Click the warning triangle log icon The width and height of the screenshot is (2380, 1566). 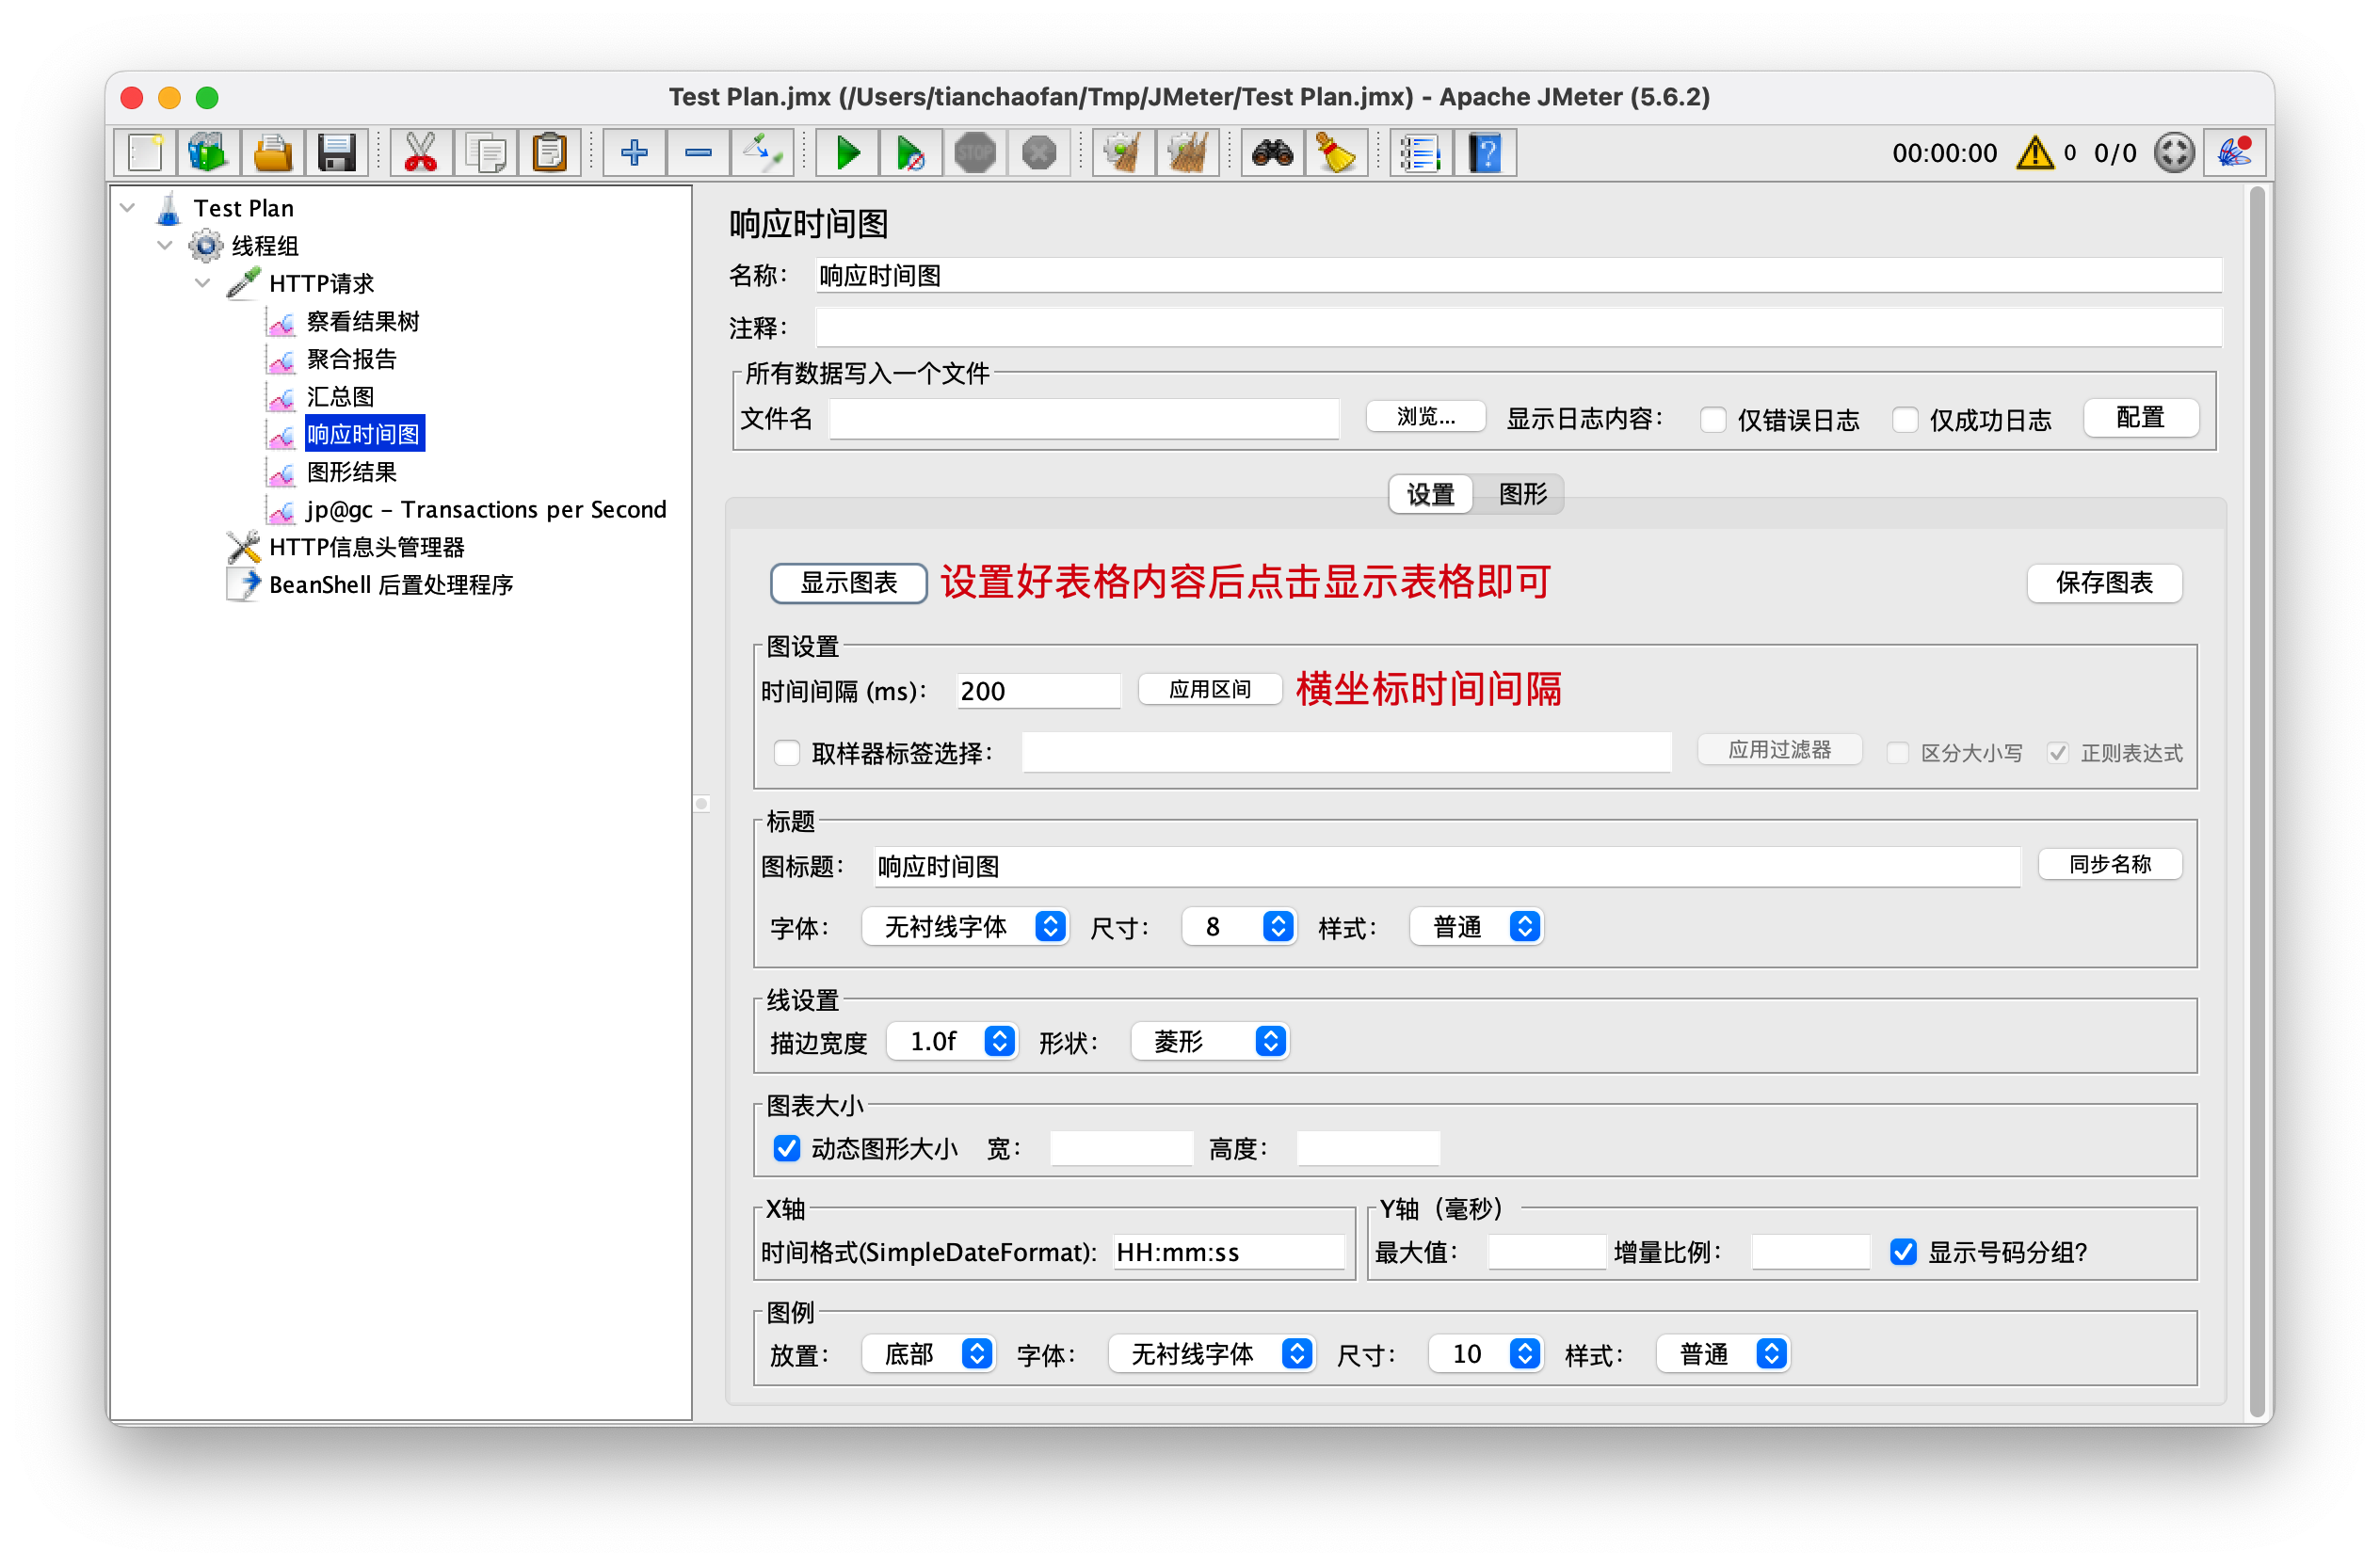tap(2034, 152)
